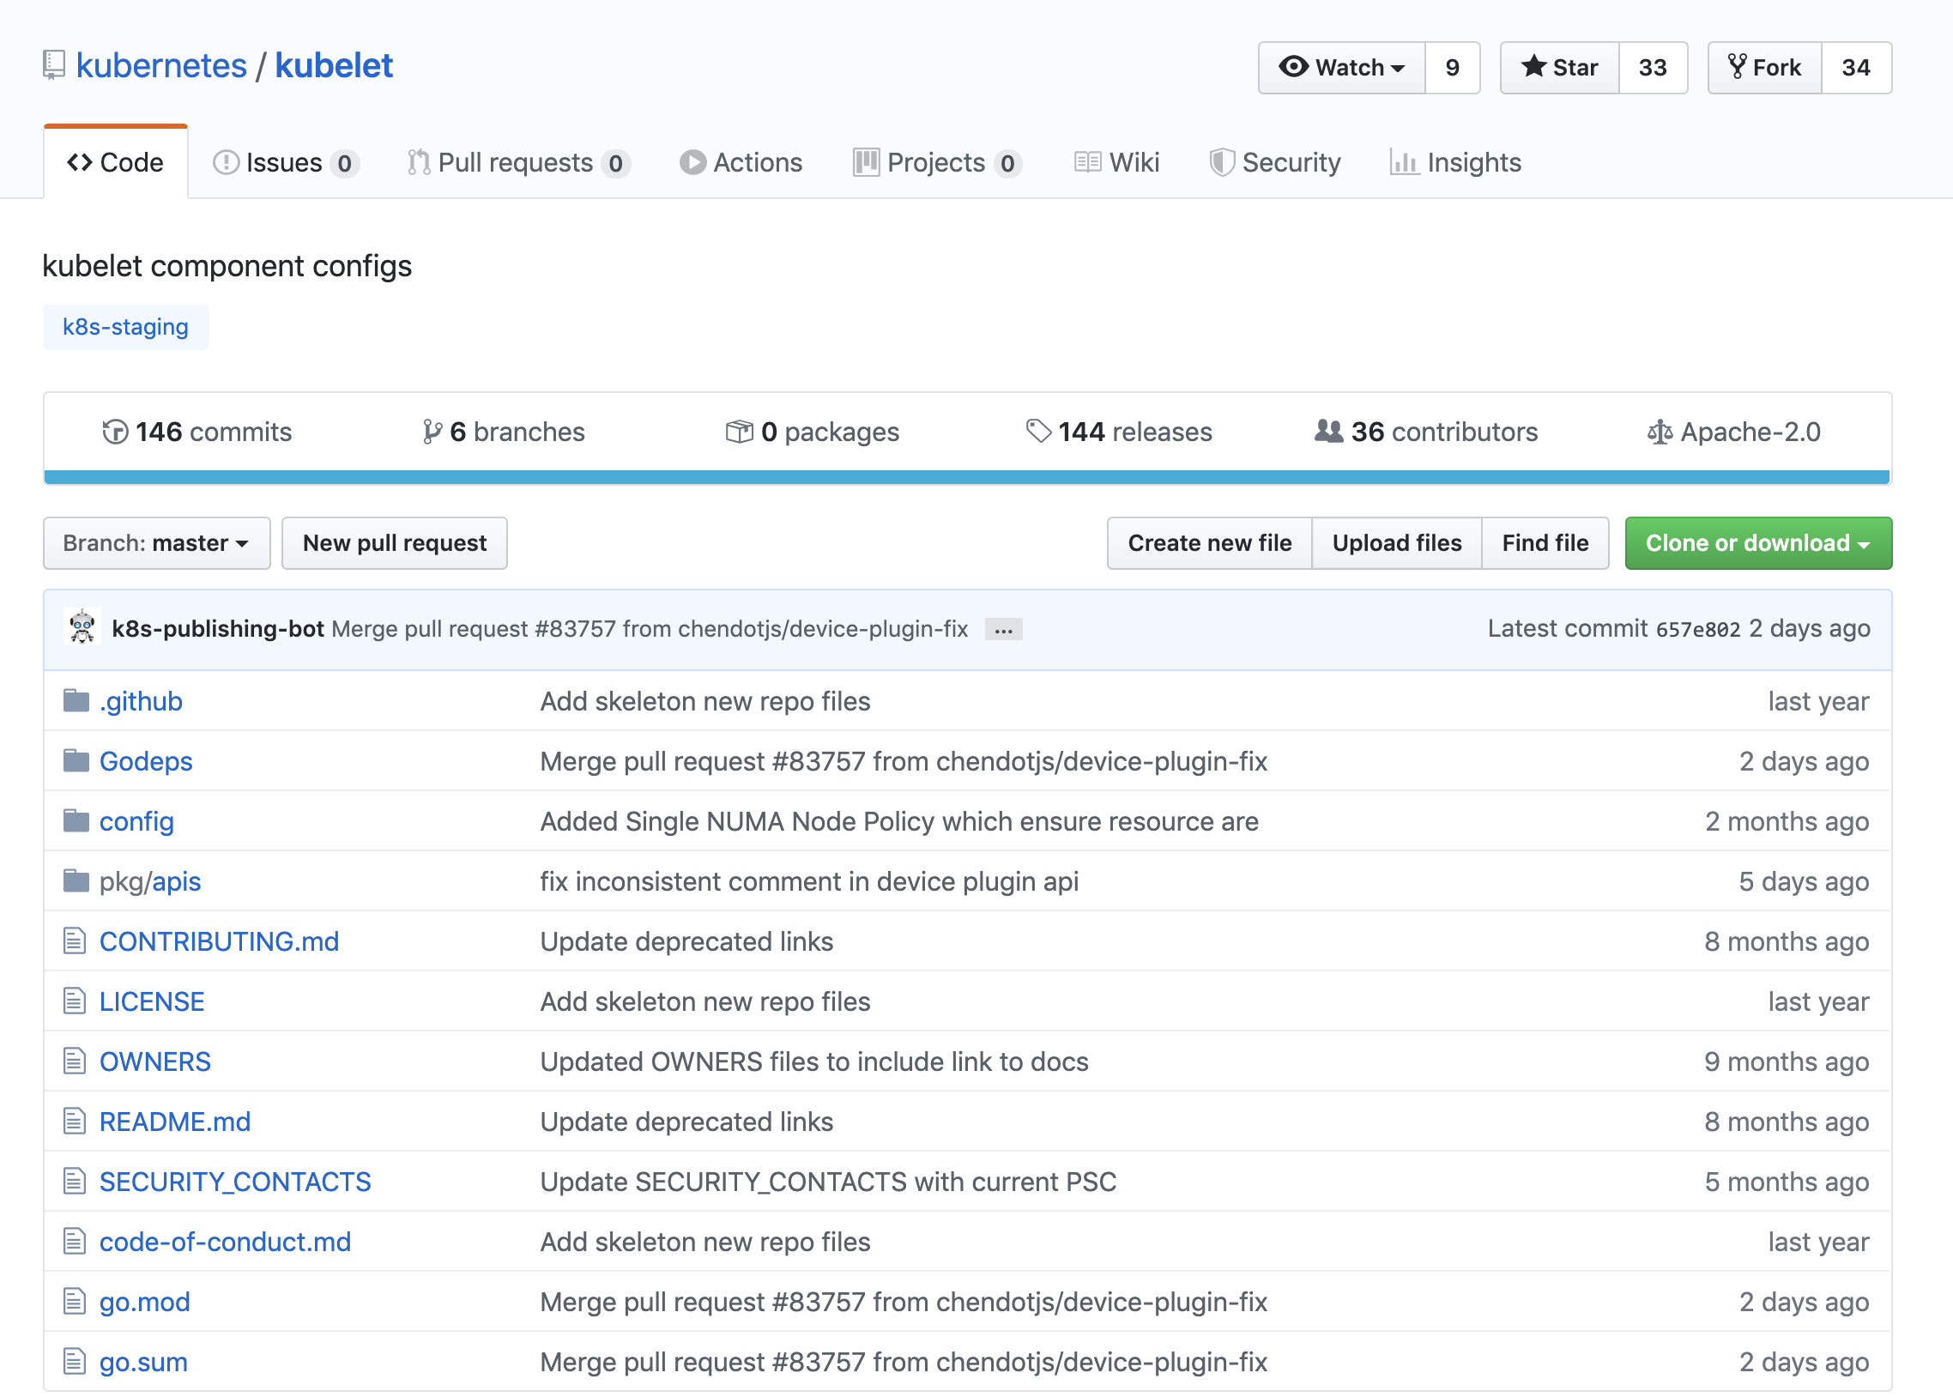Screen dimensions: 1953x1397
Task: Click the commits history clock icon
Action: (114, 431)
